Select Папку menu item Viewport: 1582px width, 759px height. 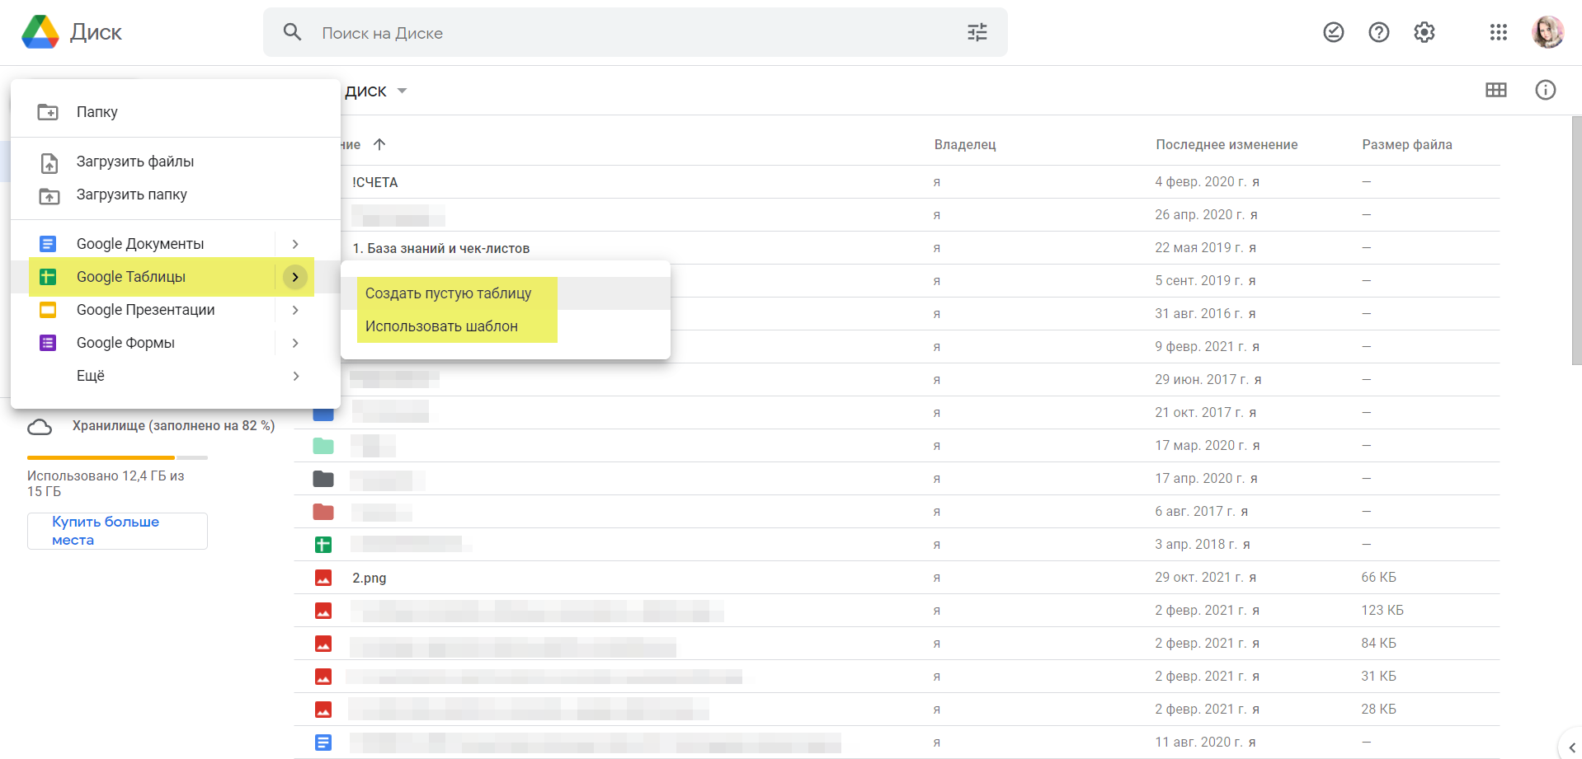click(176, 112)
